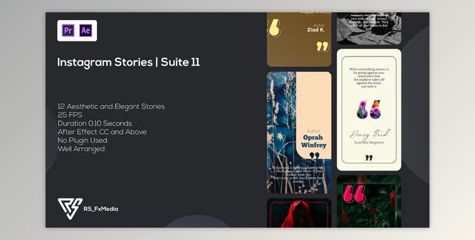
Task: Select the 'After Effect CC and Above' line
Action: coord(102,132)
